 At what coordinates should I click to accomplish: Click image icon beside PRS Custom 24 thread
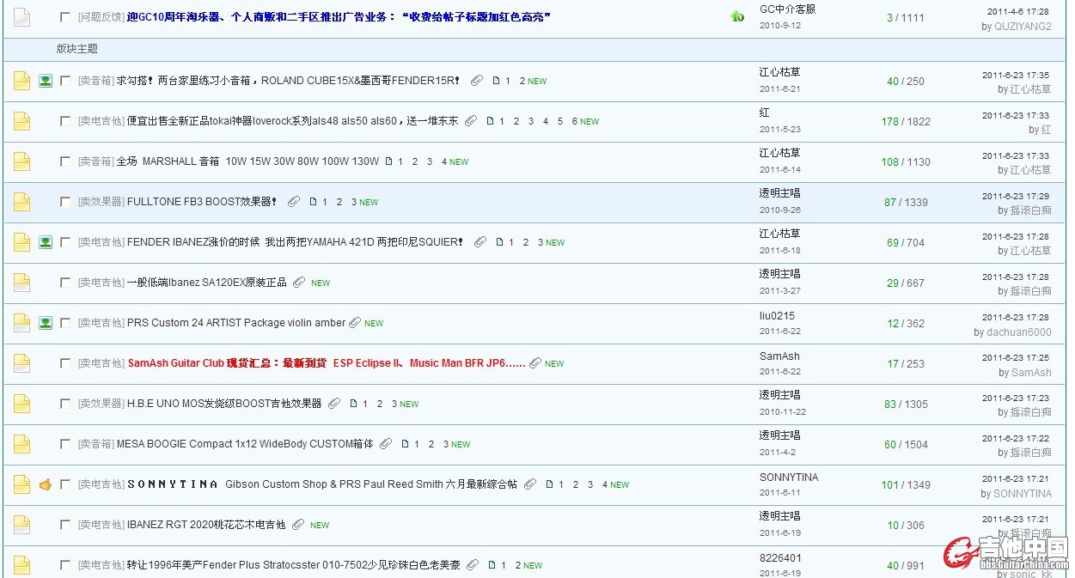[x=46, y=323]
